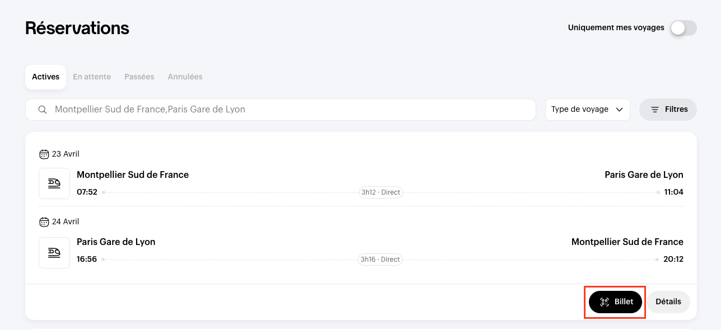Click the filter lines icon

(654, 110)
